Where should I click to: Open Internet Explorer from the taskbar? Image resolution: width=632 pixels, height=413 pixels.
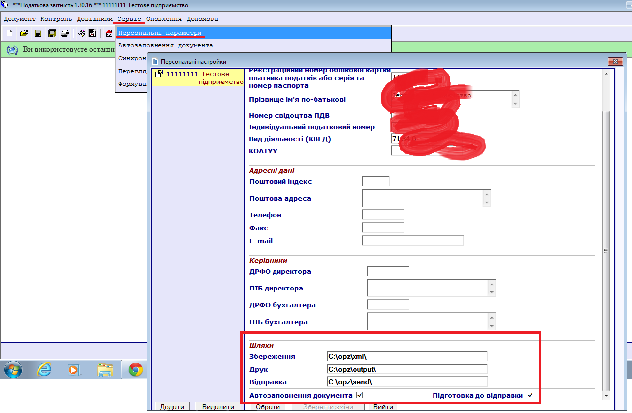pos(44,370)
